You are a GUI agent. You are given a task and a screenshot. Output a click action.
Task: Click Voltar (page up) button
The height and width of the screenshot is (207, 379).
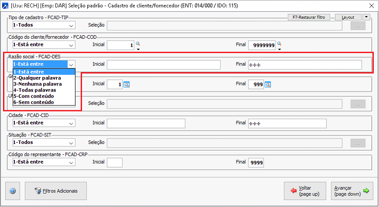[x=305, y=191]
